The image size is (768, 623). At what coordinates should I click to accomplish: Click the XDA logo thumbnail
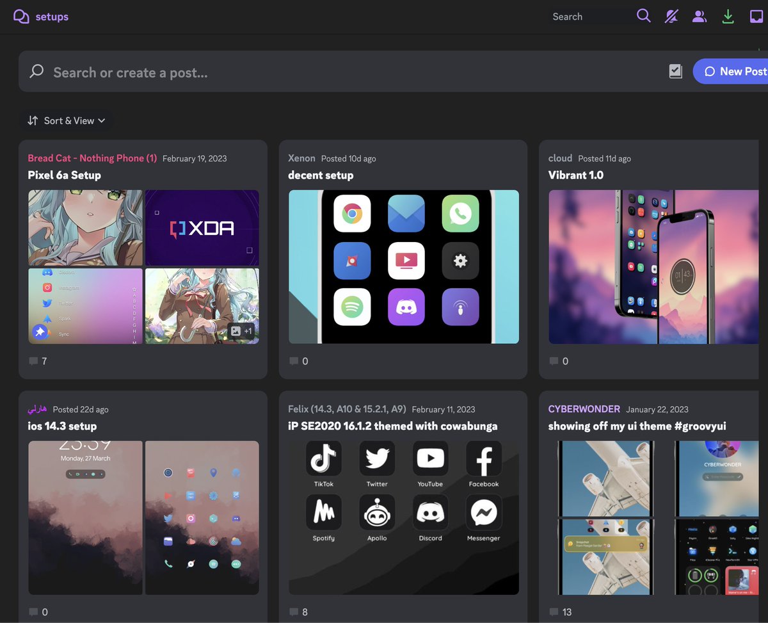pos(202,228)
